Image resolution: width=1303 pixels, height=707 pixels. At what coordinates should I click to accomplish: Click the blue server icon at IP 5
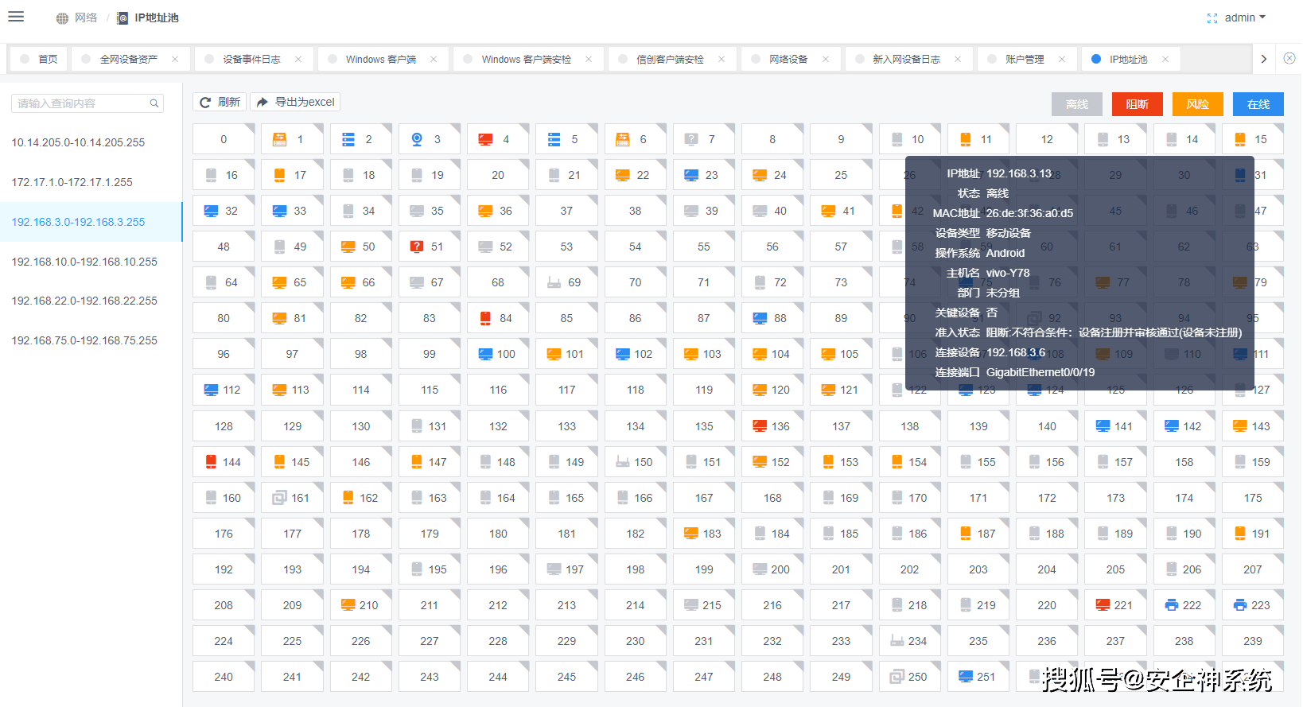554,139
